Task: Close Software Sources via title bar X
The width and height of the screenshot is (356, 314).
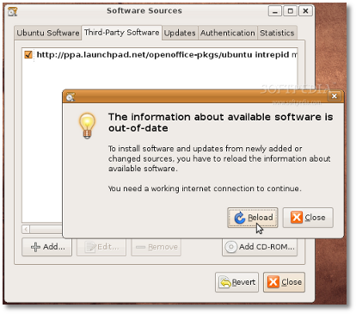Action: pyautogui.click(x=305, y=11)
